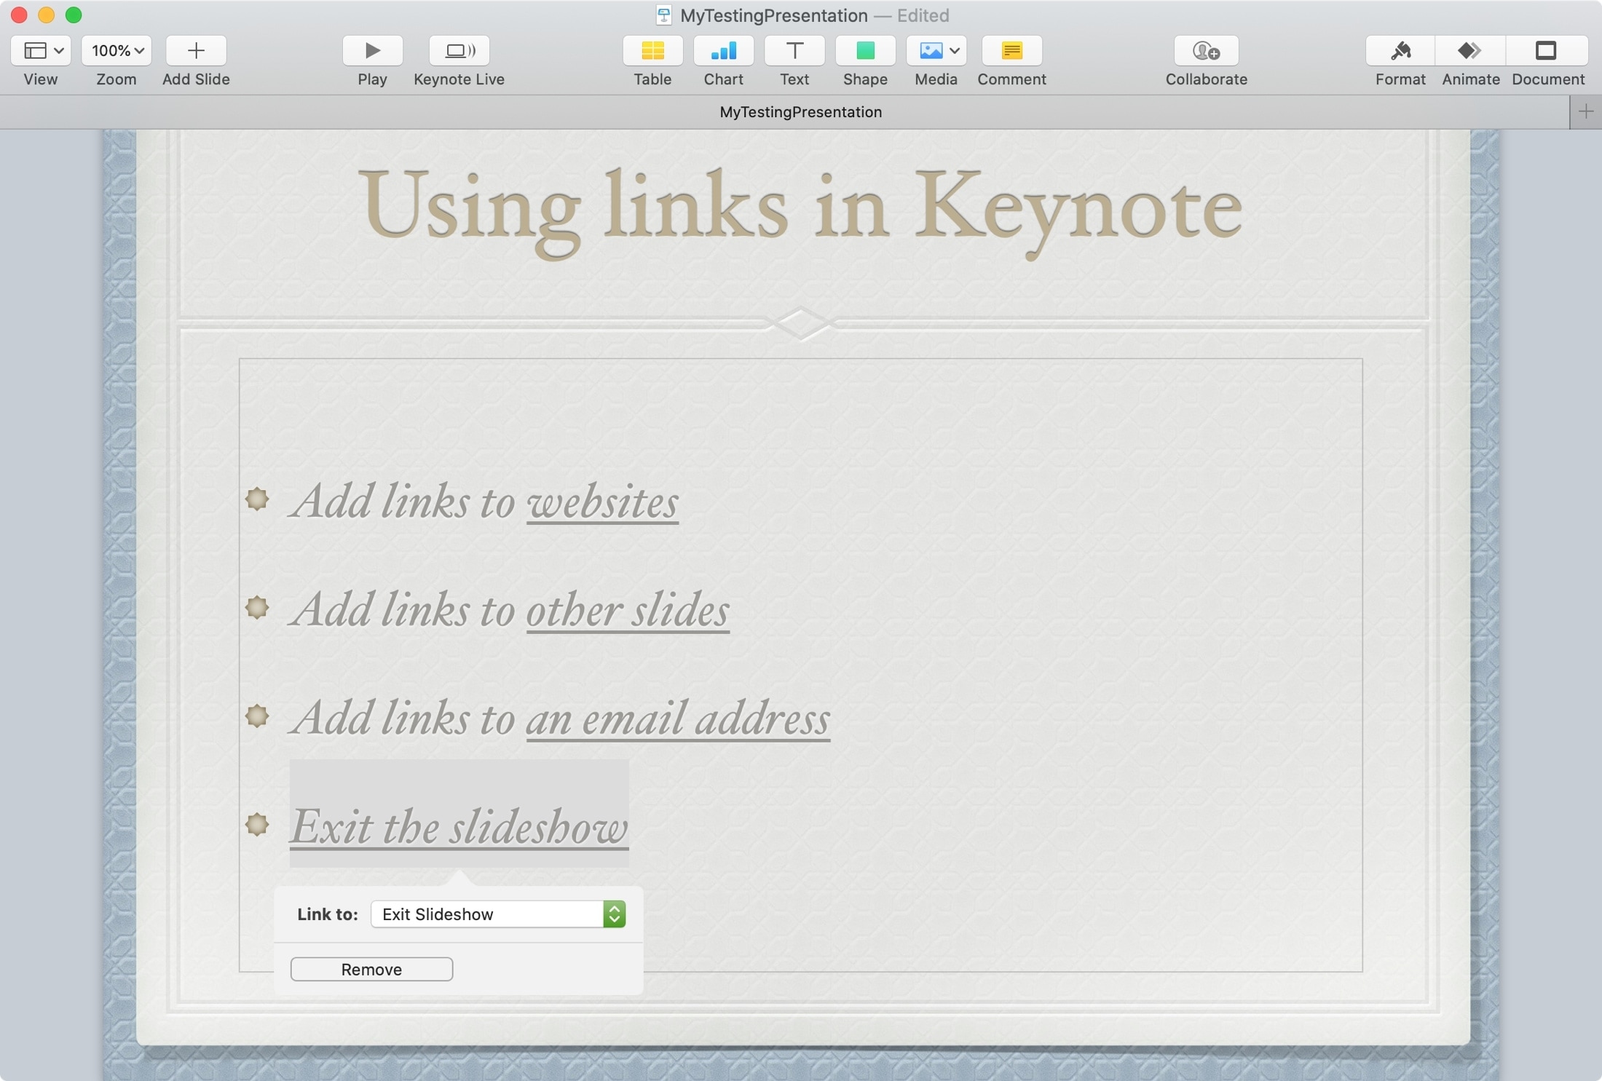The image size is (1602, 1081).
Task: Close the window with red button
Action: click(19, 15)
